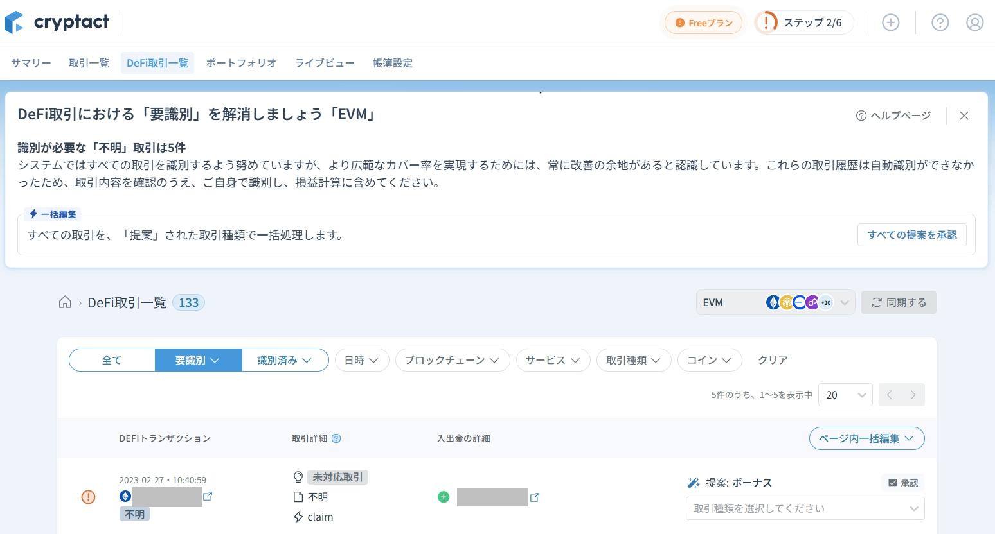995x534 pixels.
Task: Click the home breadcrumb icon
Action: (65, 302)
